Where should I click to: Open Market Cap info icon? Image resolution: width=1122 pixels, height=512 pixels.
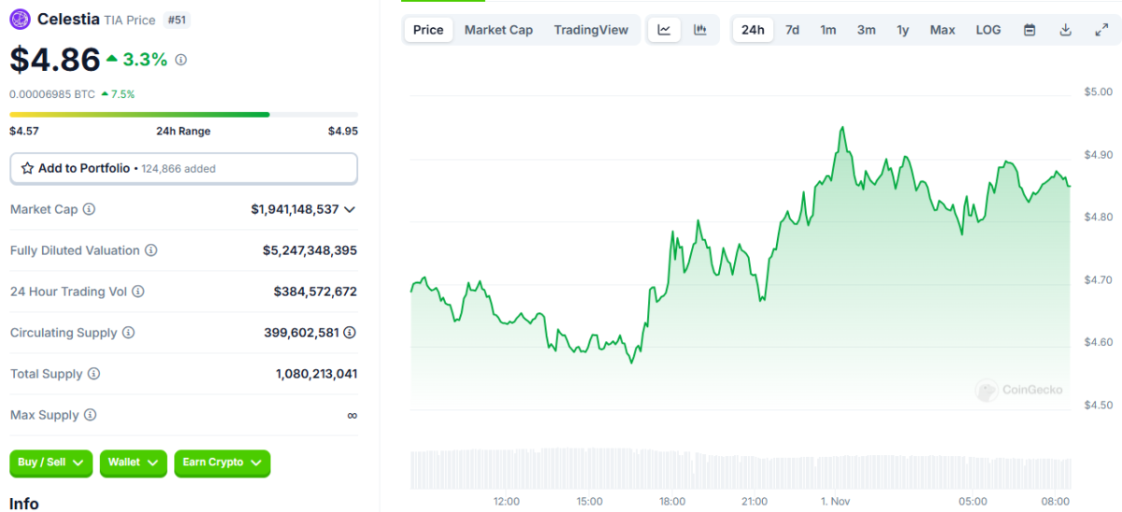point(89,209)
